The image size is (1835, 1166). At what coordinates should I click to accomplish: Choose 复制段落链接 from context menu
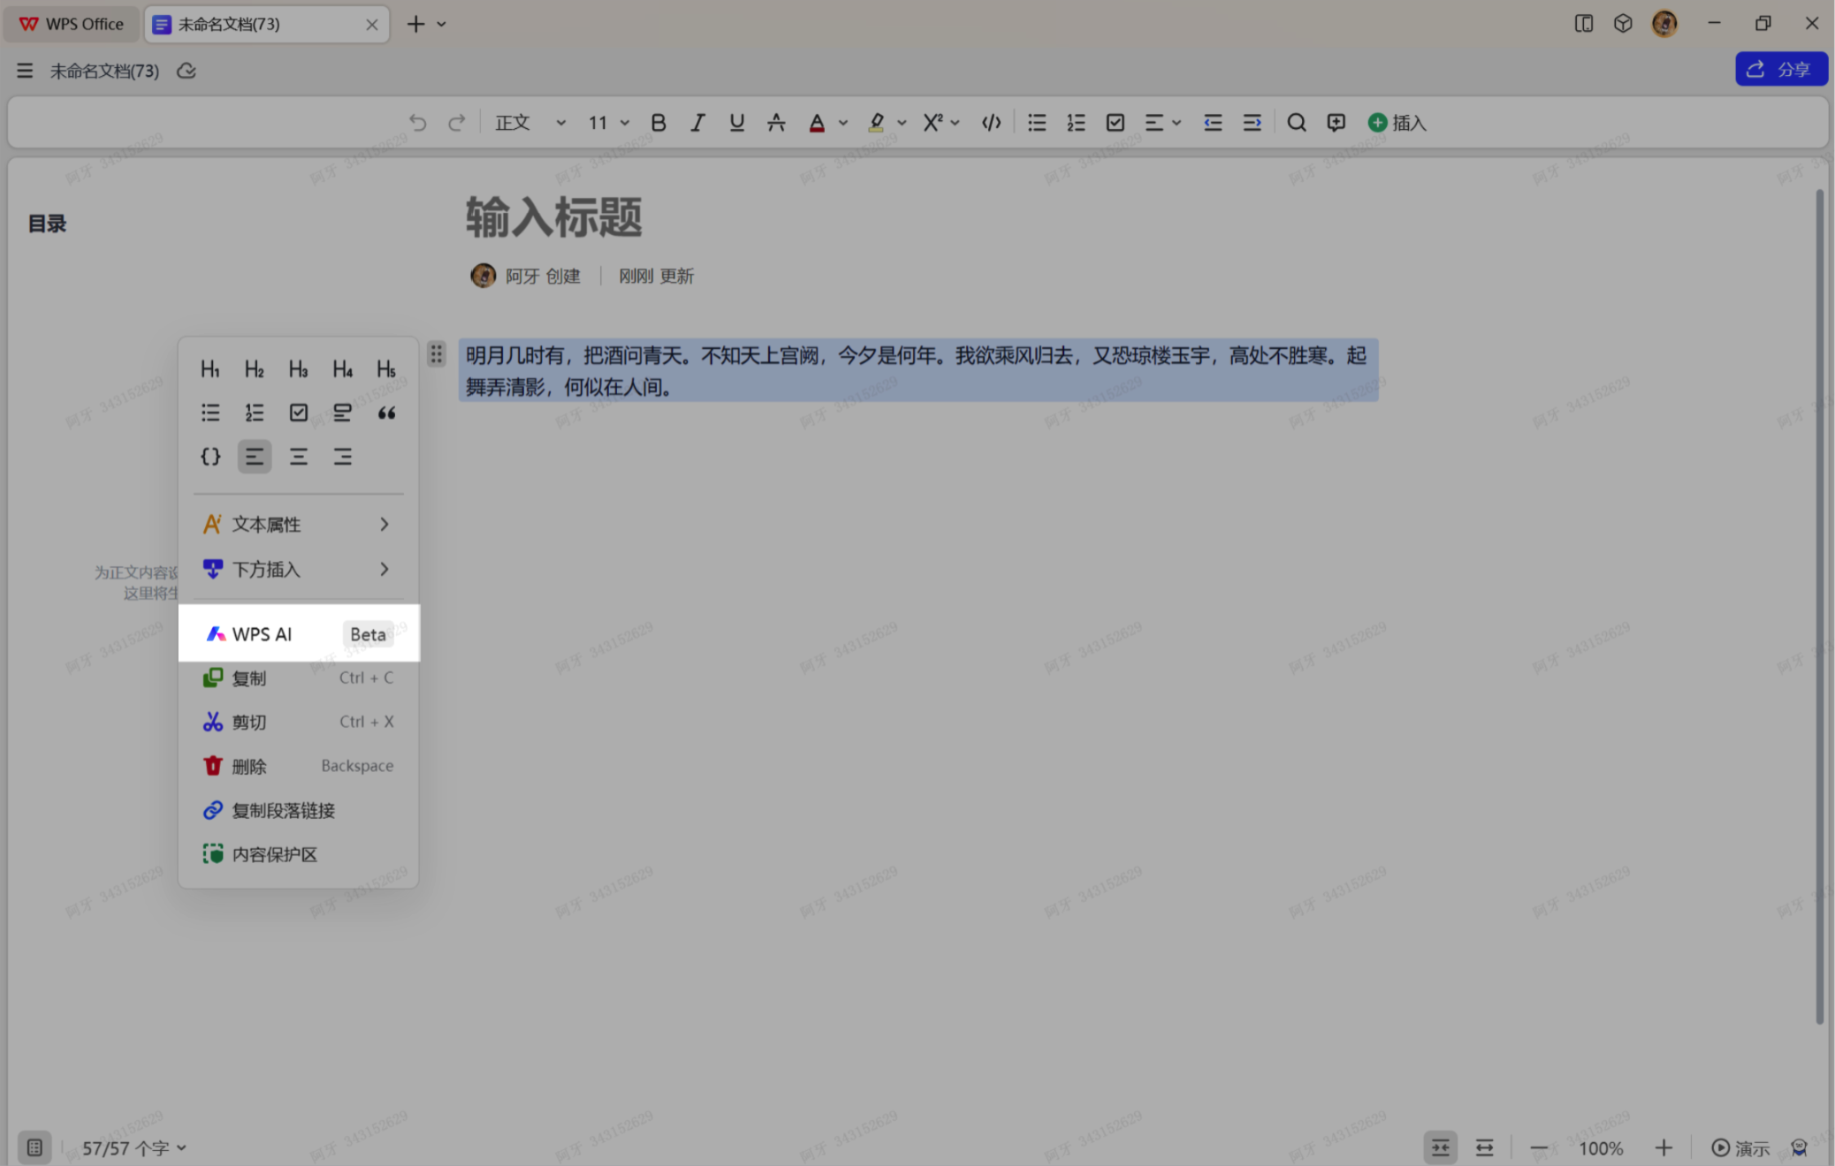[x=283, y=810]
